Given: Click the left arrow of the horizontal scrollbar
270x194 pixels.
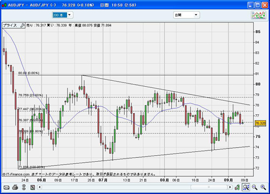Looking at the screenshot, I should pos(40,188).
